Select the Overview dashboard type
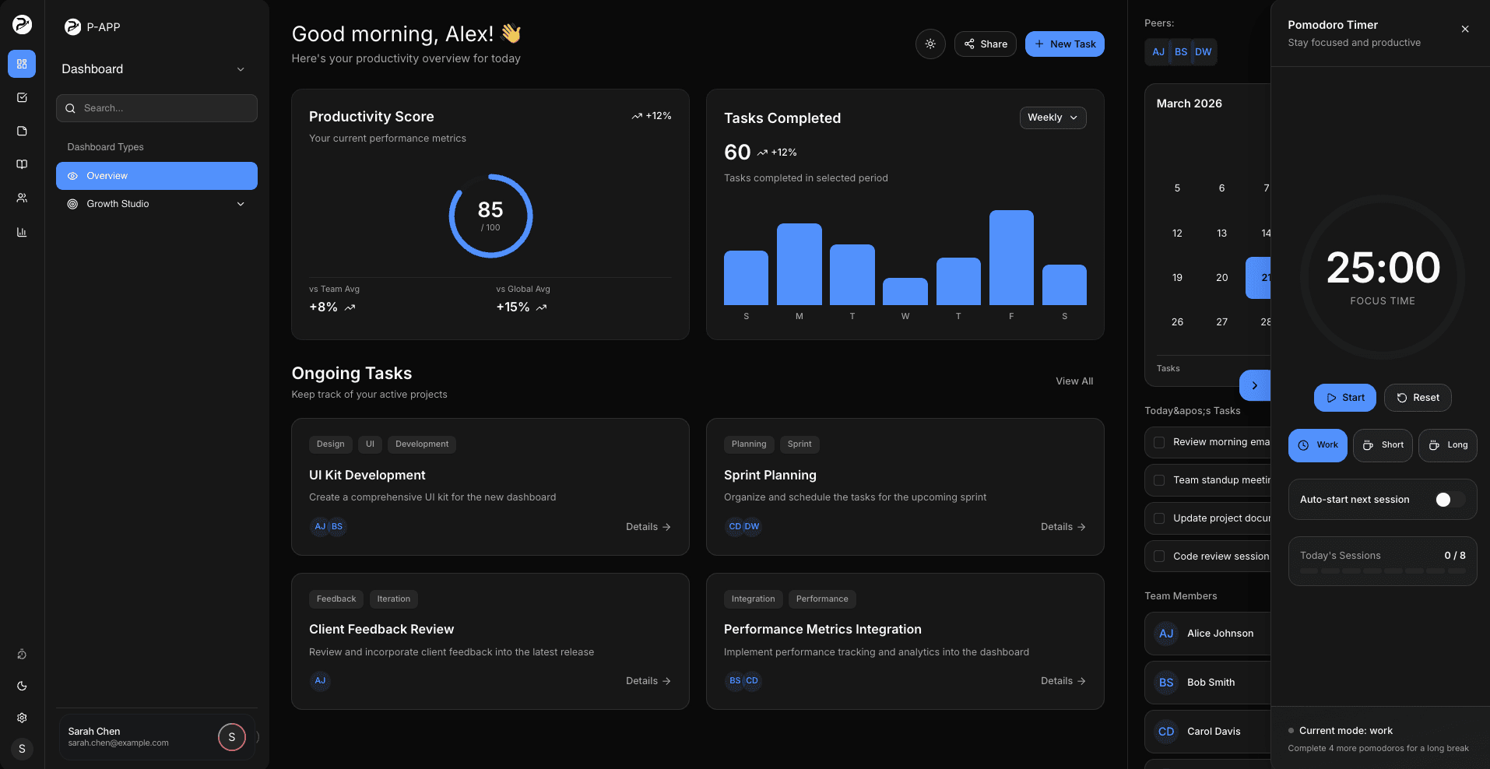Screen dimensions: 1490x769 pos(156,175)
